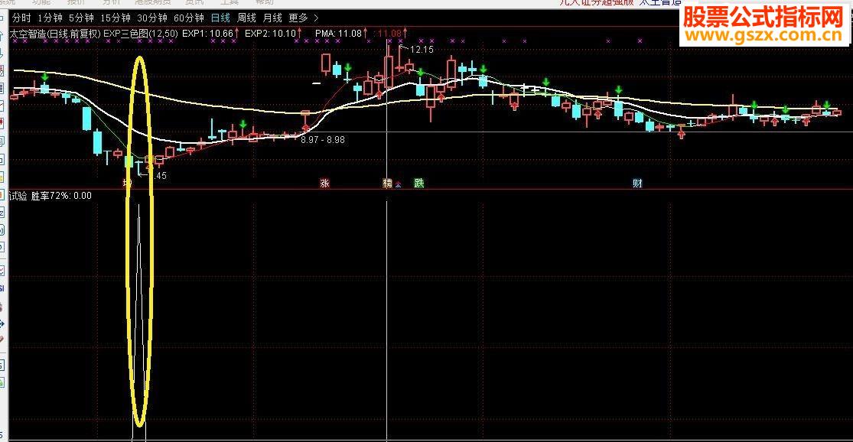Switch to the 周线 weekly chart
The image size is (853, 442).
click(246, 18)
